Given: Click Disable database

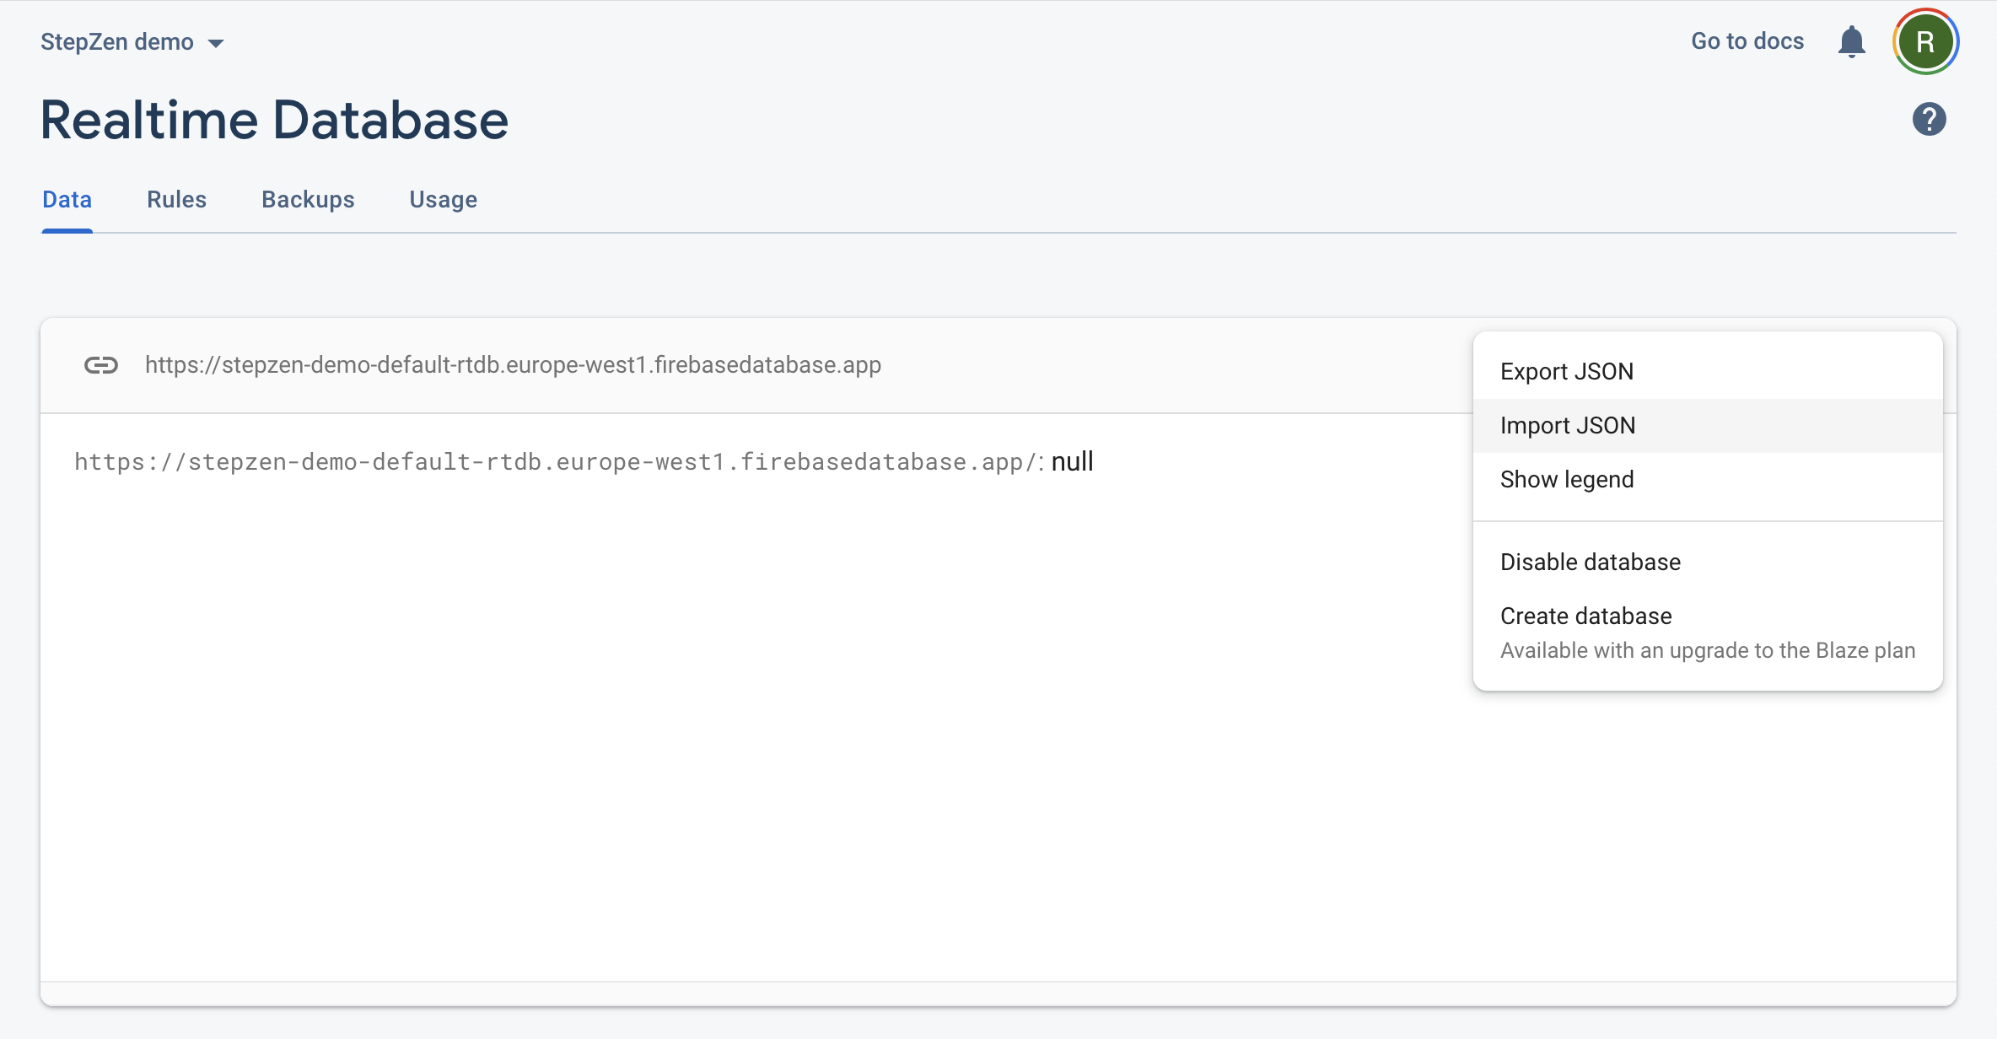Looking at the screenshot, I should [x=1590, y=562].
